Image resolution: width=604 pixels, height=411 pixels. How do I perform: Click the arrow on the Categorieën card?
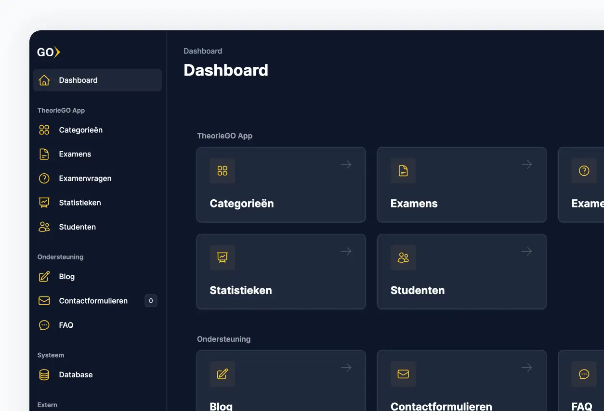346,164
